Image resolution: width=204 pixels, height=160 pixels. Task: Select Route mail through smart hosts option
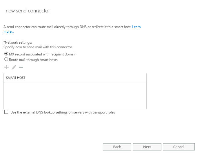pyautogui.click(x=6, y=59)
